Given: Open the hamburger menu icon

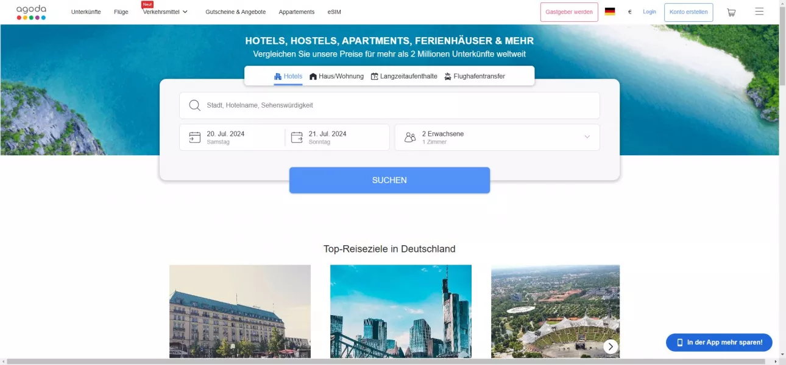Looking at the screenshot, I should point(759,12).
